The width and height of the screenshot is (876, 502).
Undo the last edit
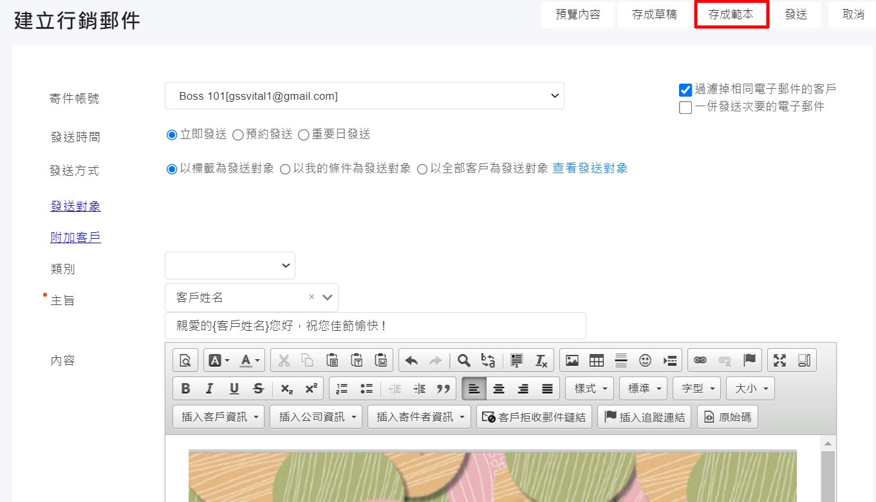click(x=411, y=360)
